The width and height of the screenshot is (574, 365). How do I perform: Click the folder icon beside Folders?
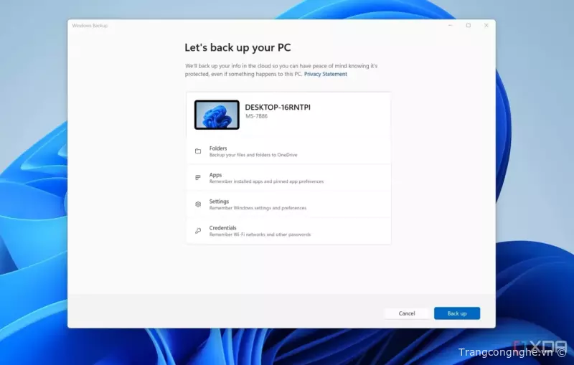tap(198, 151)
